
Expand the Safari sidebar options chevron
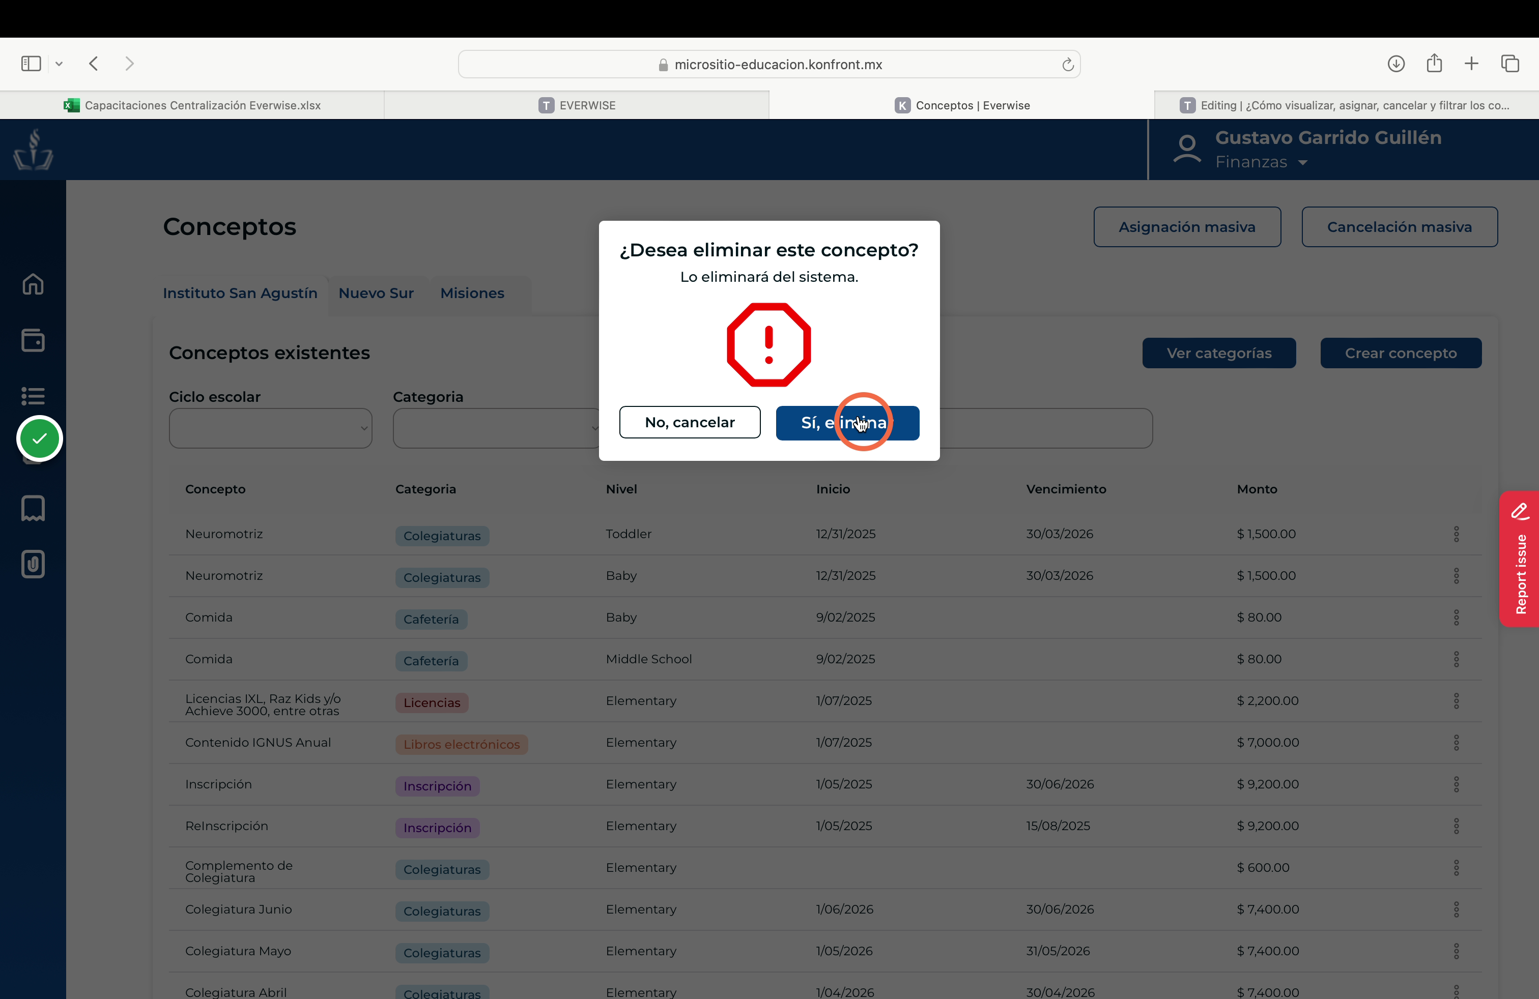[x=59, y=63]
